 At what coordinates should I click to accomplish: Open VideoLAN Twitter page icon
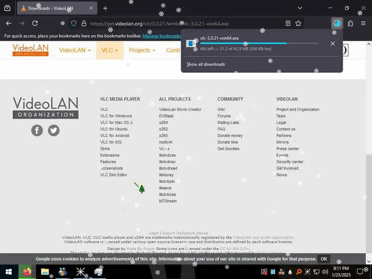tap(54, 130)
